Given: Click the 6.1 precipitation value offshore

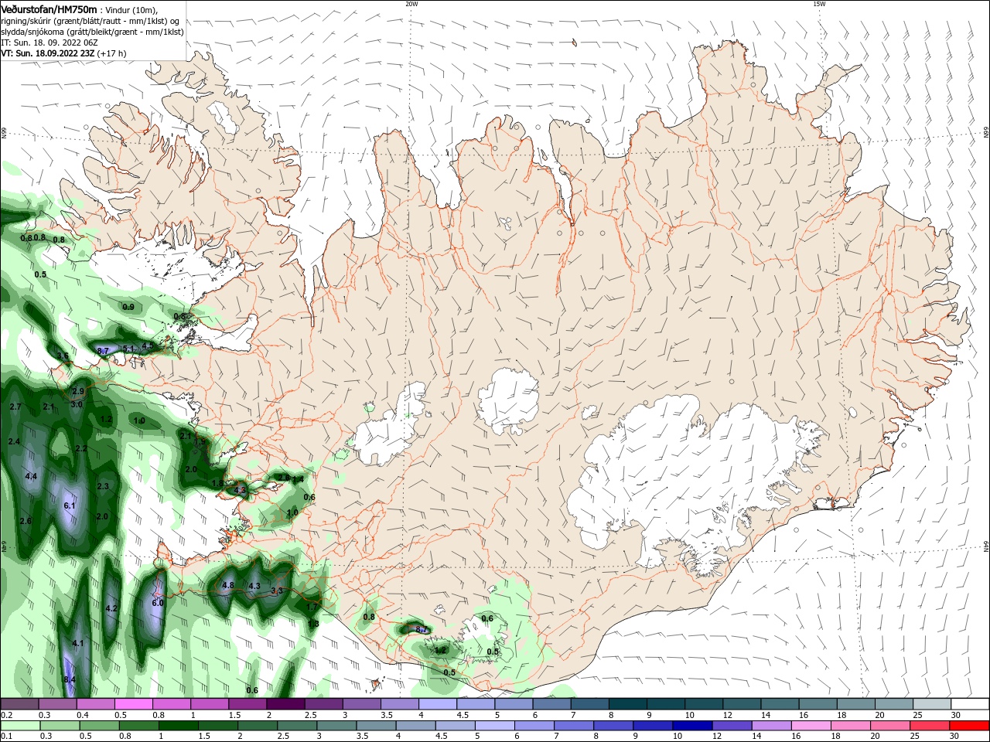Looking at the screenshot, I should click(x=70, y=505).
